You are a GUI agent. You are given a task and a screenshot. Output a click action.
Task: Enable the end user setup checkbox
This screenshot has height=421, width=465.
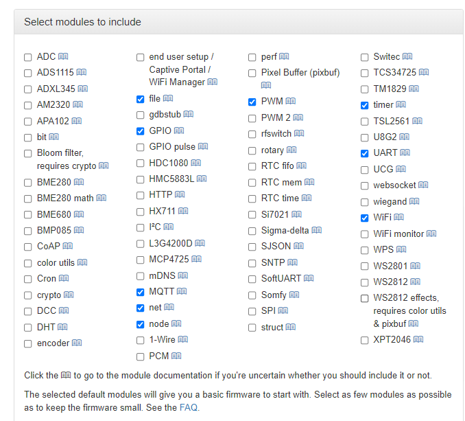(141, 57)
